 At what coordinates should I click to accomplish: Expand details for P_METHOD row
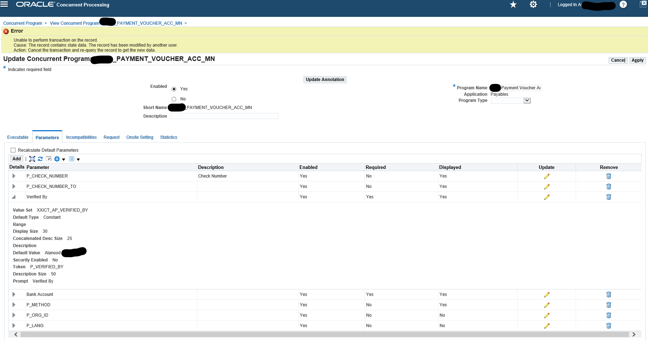click(x=14, y=305)
